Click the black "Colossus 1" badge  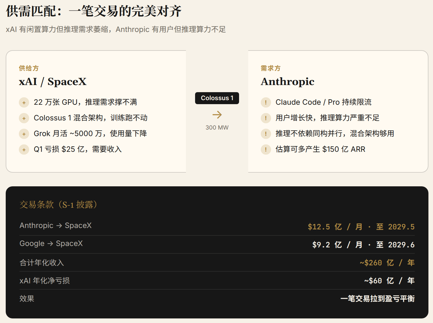(217, 98)
